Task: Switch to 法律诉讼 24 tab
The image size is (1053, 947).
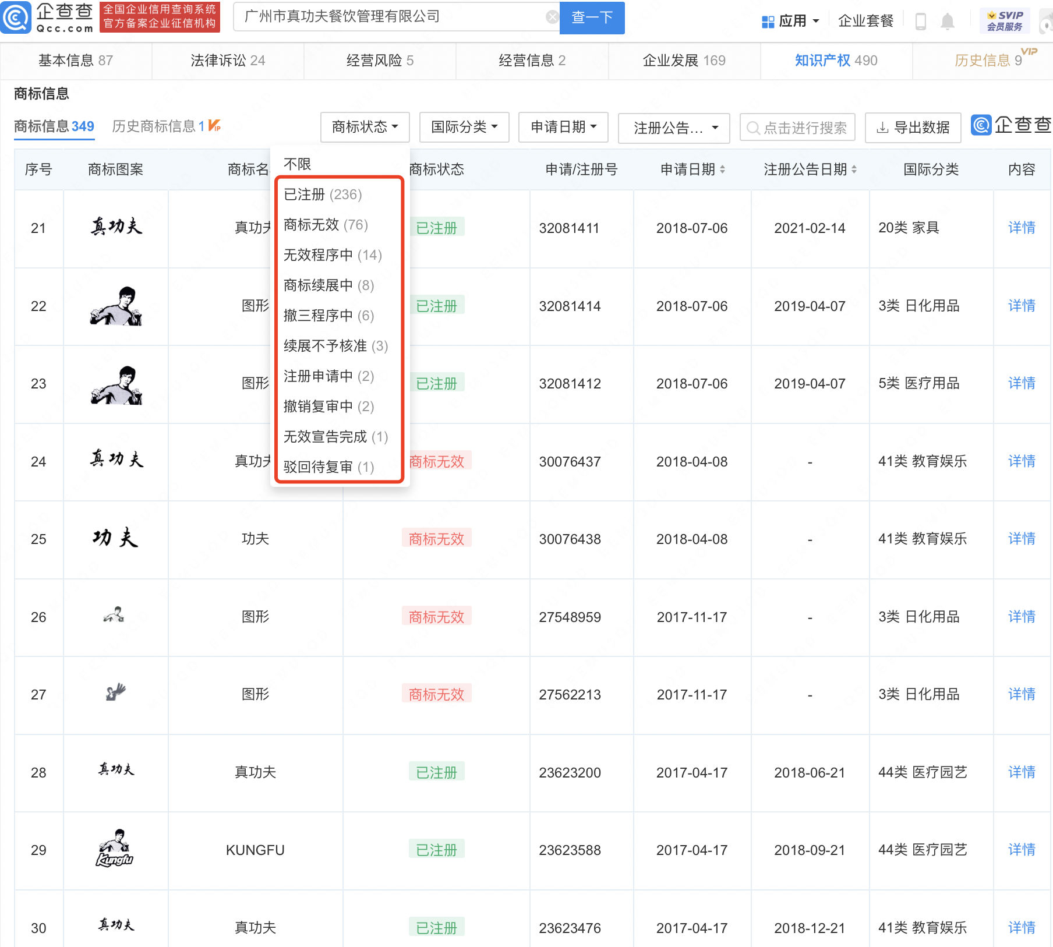Action: (x=228, y=61)
